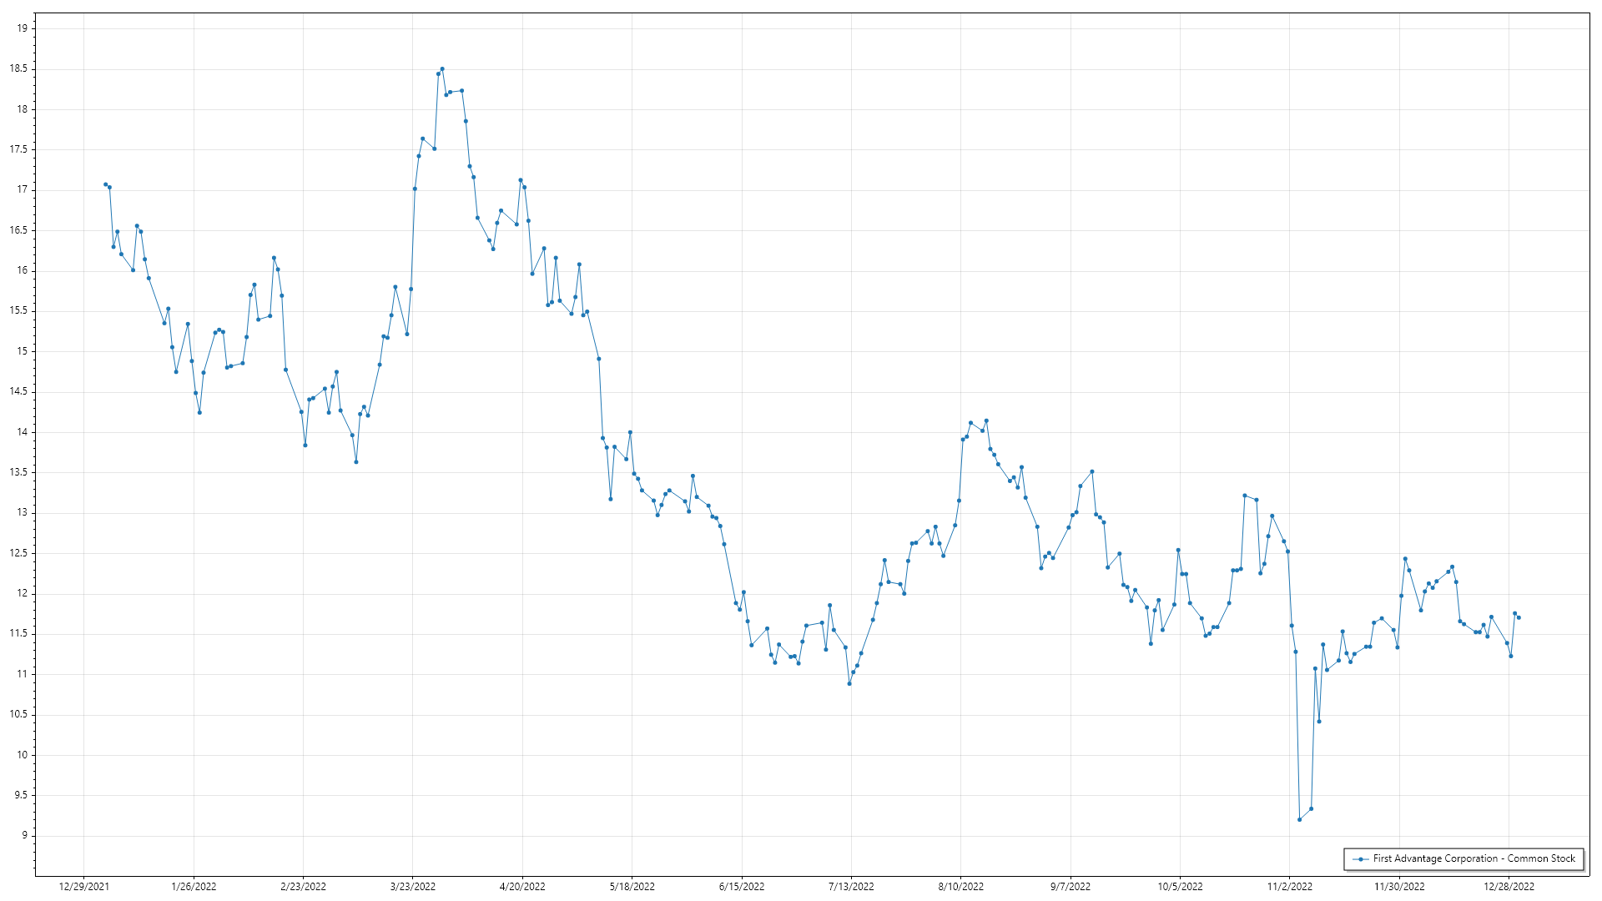Select the 11/2/2022 x-axis date label
The image size is (1602, 901).
pos(1289,887)
